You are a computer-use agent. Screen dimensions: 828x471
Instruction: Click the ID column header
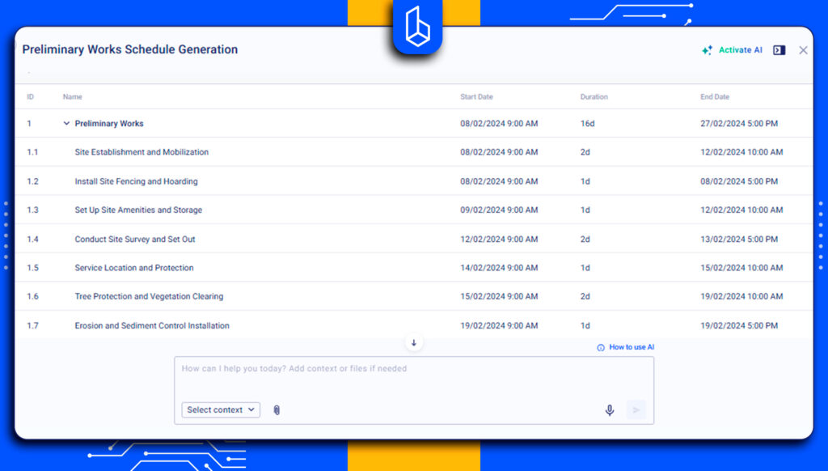(x=30, y=97)
